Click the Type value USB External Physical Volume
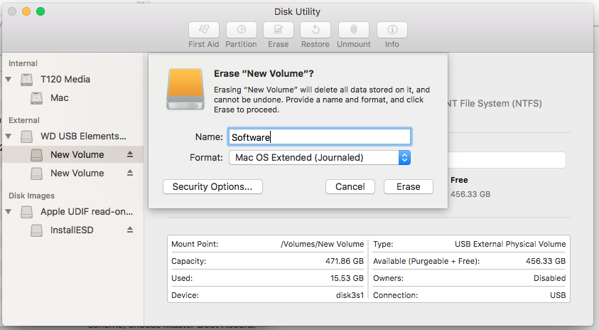This screenshot has height=330, width=599. click(x=510, y=244)
